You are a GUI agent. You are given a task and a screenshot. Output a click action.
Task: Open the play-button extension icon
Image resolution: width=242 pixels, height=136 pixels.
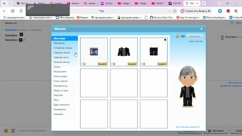(x=236, y=11)
